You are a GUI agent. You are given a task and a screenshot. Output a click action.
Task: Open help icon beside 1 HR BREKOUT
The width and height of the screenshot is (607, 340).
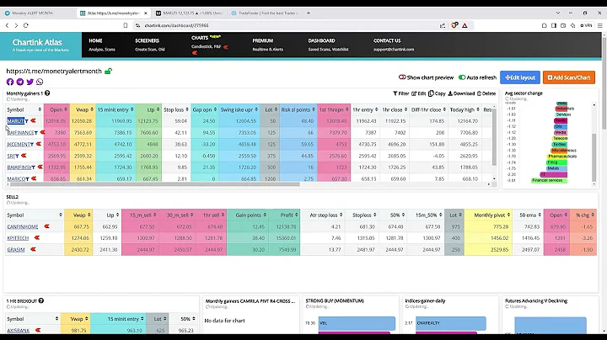[x=41, y=300]
